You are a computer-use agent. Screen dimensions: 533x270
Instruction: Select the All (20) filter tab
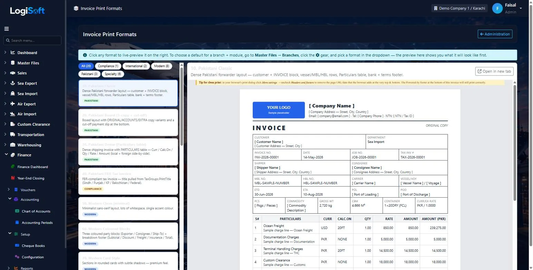pos(86,66)
